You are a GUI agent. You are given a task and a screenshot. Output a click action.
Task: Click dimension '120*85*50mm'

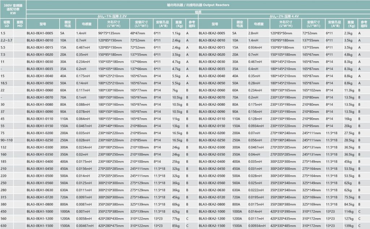tap(281, 33)
